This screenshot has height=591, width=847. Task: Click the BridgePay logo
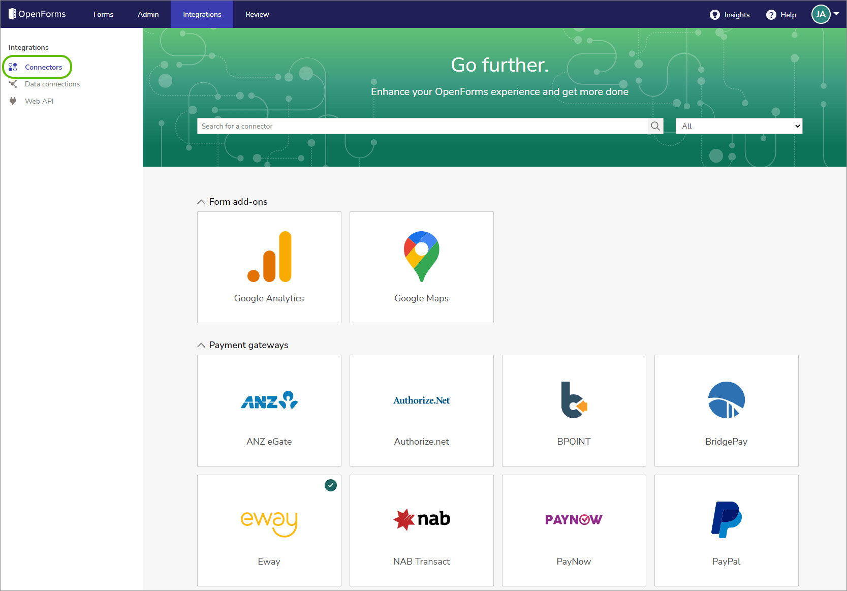727,400
